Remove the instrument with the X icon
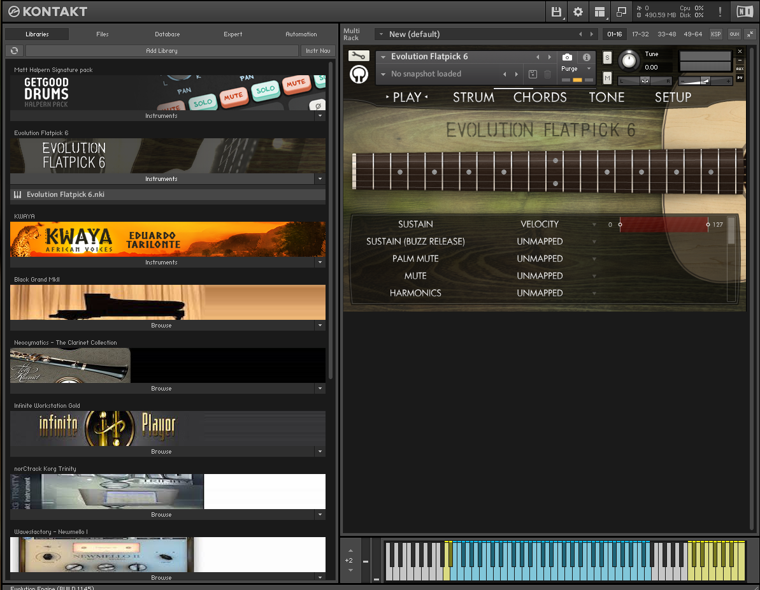The image size is (760, 590). [x=740, y=52]
